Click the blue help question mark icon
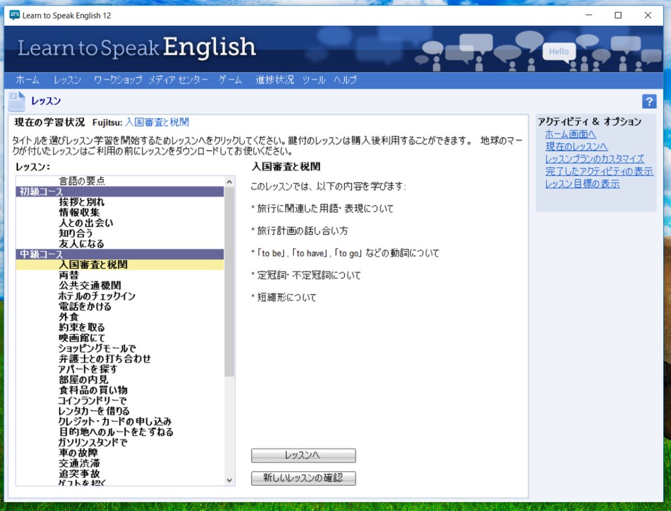The image size is (671, 511). click(649, 101)
